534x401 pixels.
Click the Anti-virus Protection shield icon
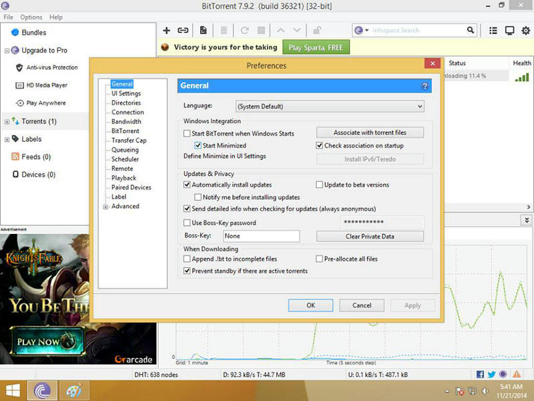[19, 68]
